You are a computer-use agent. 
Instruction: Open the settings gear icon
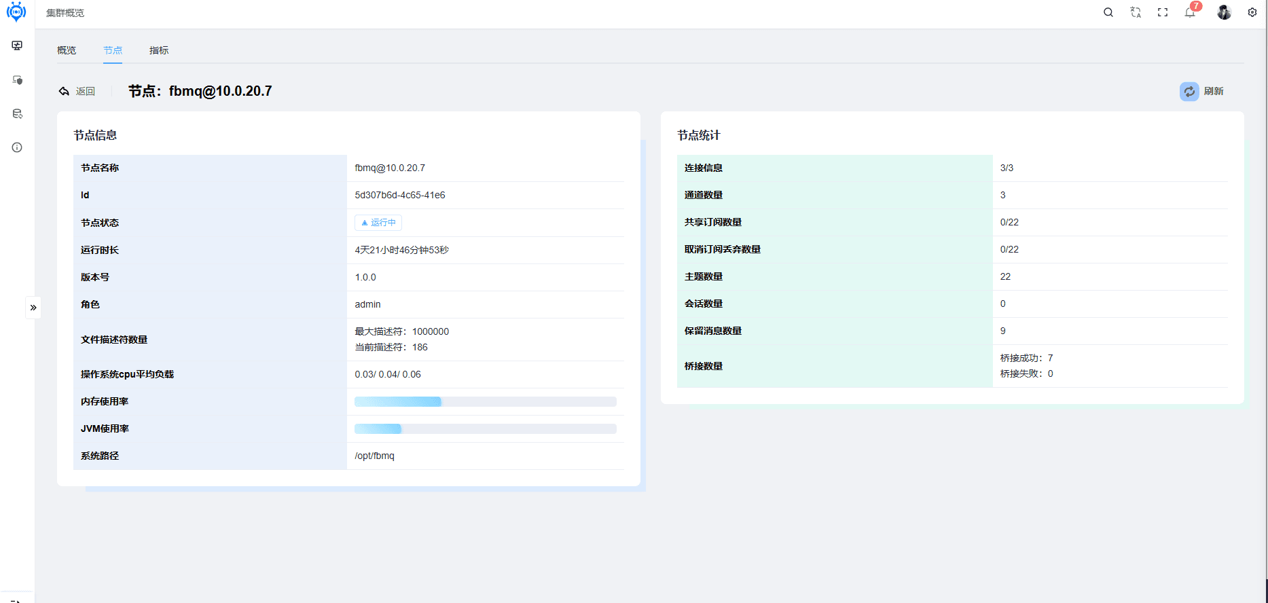1252,12
